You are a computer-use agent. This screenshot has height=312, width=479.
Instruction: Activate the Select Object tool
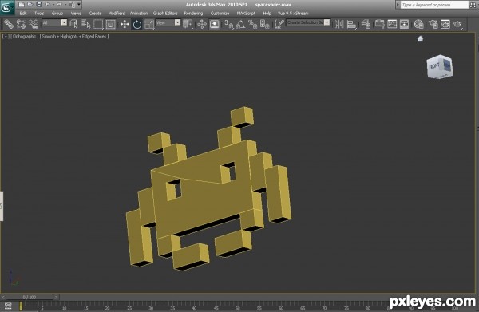pos(74,24)
